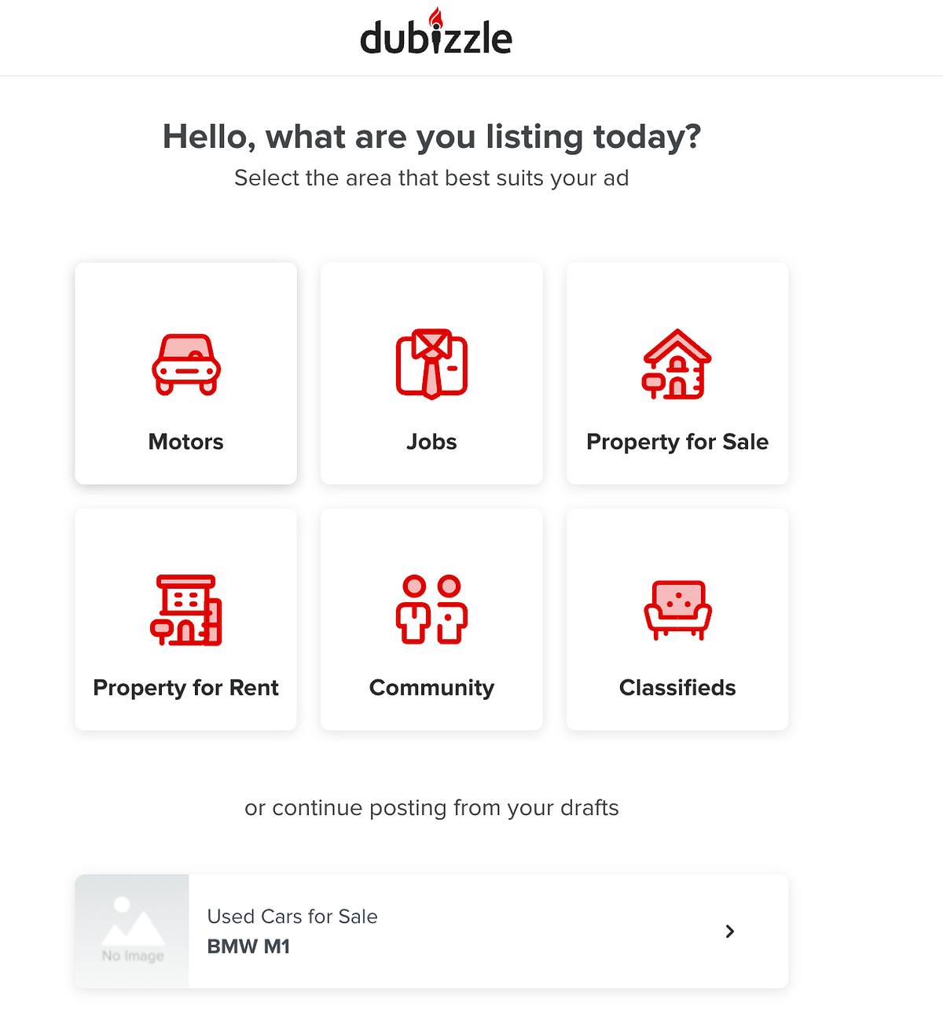This screenshot has height=1014, width=943.
Task: Pick the Classifieds label text
Action: (x=677, y=688)
